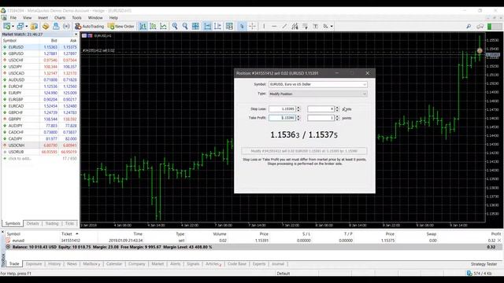Switch chart to line chart mode
The height and width of the screenshot is (283, 504).
[x=163, y=26]
